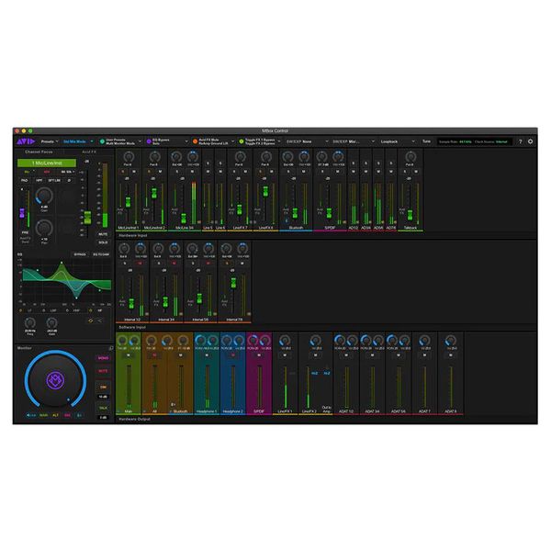
Task: Click the Internal 7/8 software input fader handle
Action: pos(233,283)
